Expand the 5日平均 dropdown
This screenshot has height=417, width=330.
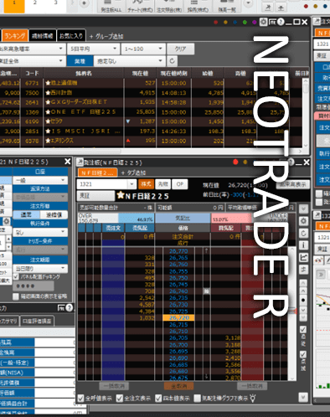pyautogui.click(x=93, y=49)
